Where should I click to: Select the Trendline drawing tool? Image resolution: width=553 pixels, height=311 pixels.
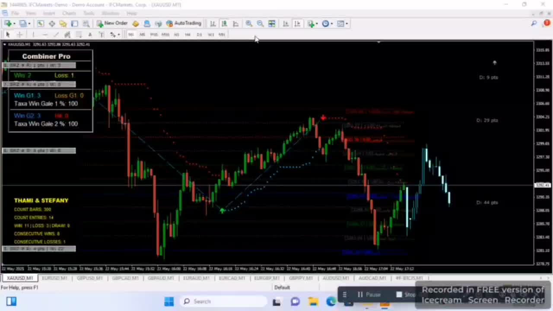coord(56,35)
